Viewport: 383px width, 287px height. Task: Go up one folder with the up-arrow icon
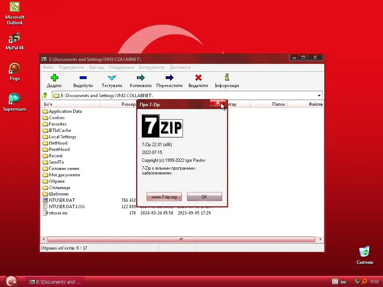[x=45, y=95]
